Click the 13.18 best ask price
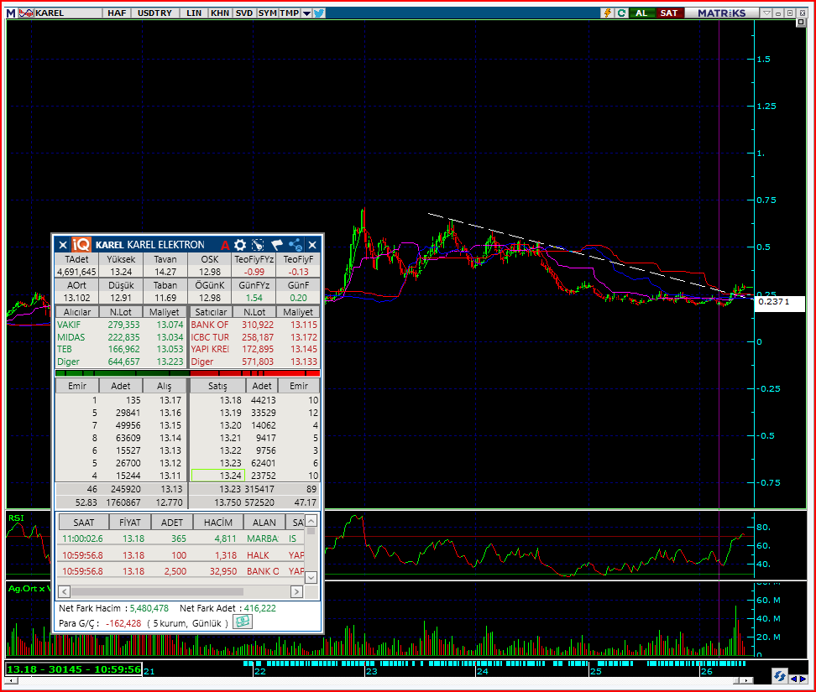This screenshot has height=692, width=816. pyautogui.click(x=231, y=400)
